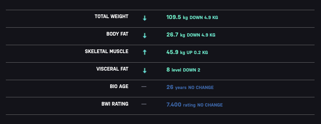This screenshot has height=124, width=321.
Task: Click the Visceral Fat down arrow icon
Action: click(x=145, y=71)
